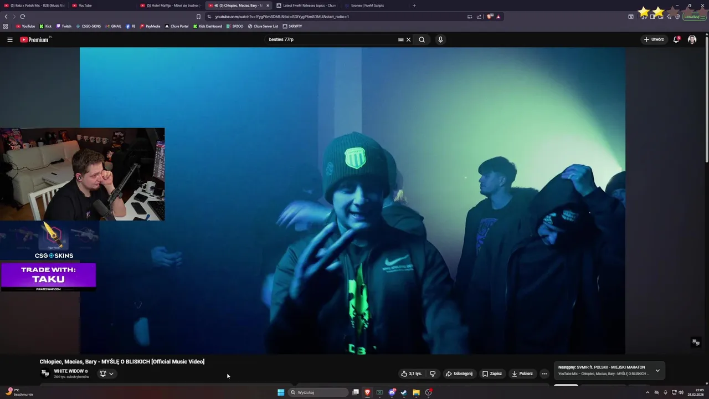The image size is (709, 399).
Task: Clear the search query with X
Action: tap(409, 39)
